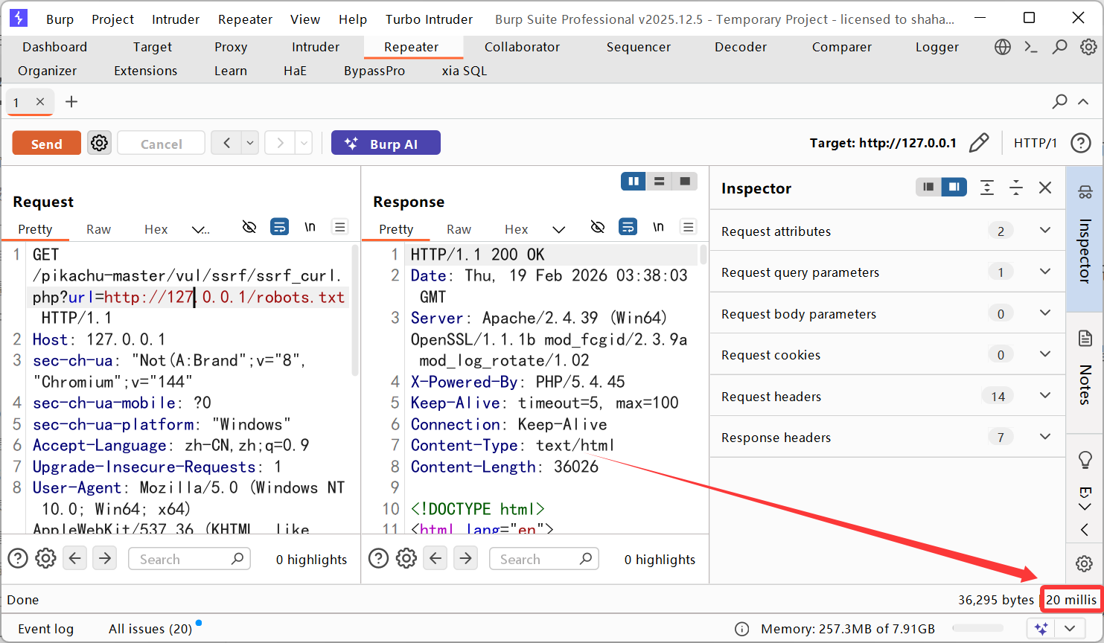
Task: Click memory info icon in status bar
Action: 742,630
